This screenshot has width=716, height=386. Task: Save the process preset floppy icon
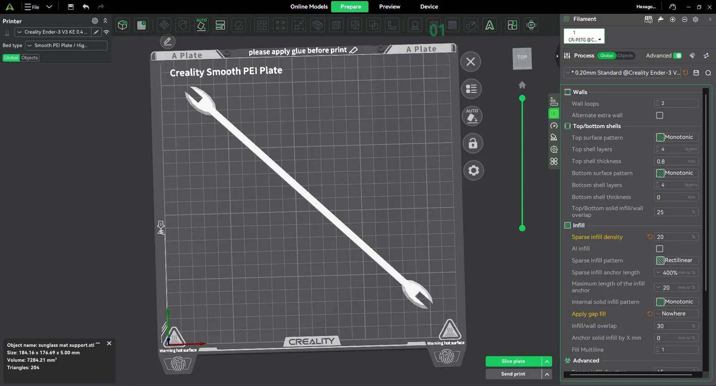click(x=696, y=73)
